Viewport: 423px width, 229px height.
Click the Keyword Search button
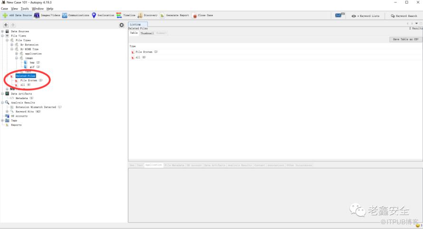[404, 16]
